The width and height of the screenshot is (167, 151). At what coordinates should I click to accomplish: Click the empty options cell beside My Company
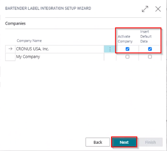pyautogui.click(x=110, y=57)
